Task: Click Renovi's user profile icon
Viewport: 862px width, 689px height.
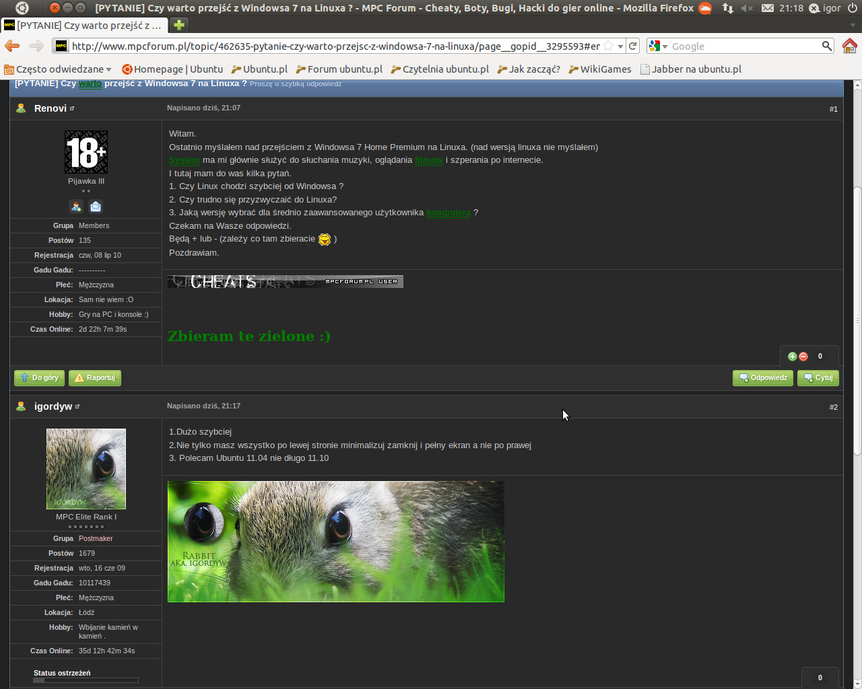Action: [21, 108]
